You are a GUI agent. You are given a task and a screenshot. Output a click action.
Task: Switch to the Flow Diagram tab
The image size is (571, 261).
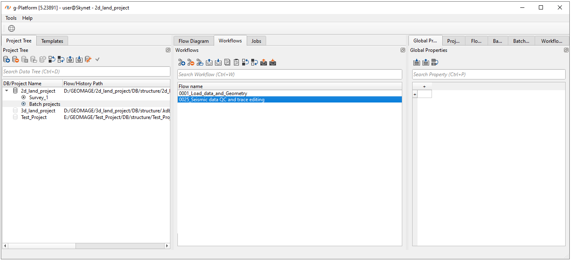193,41
